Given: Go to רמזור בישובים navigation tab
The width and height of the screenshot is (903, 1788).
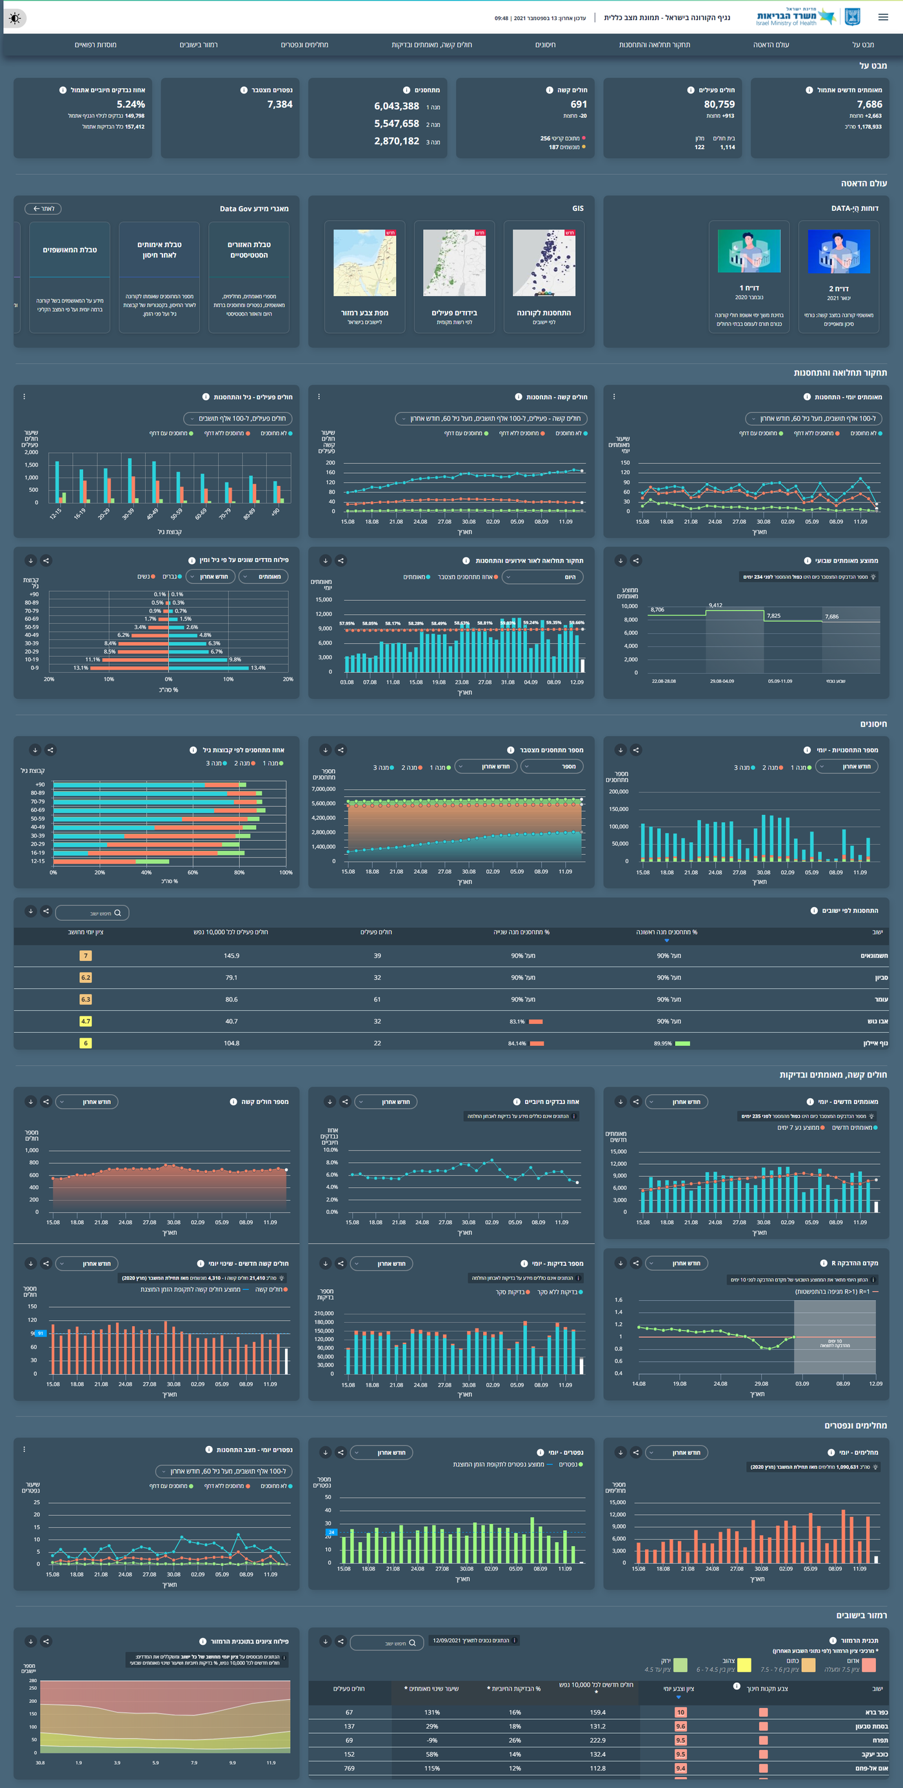Looking at the screenshot, I should pos(199,45).
